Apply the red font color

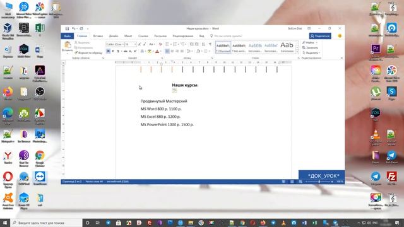[x=157, y=51]
